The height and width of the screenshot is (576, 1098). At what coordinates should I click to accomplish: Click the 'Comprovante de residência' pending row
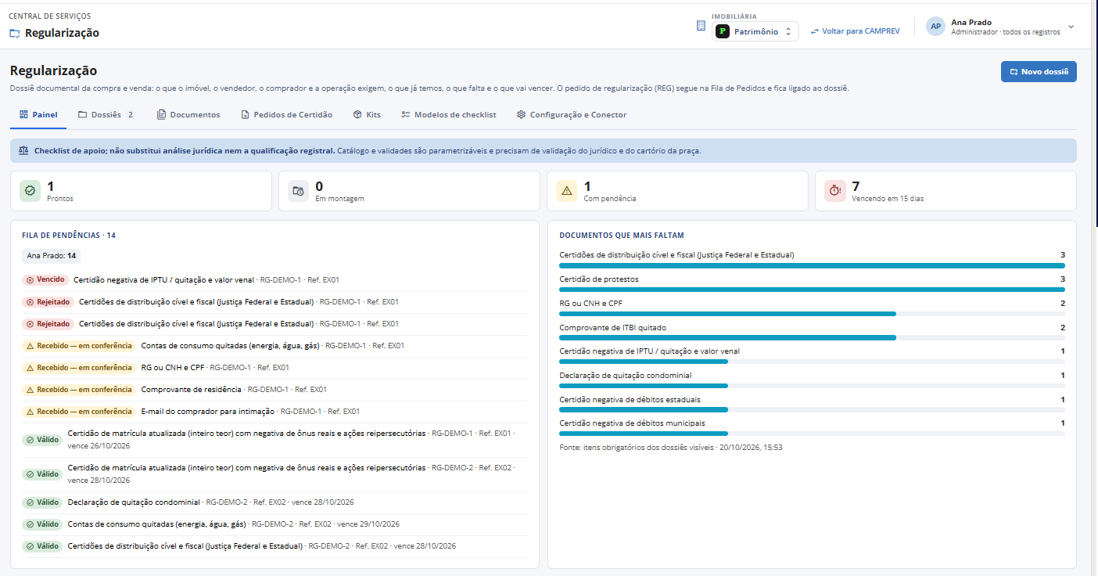(x=274, y=389)
